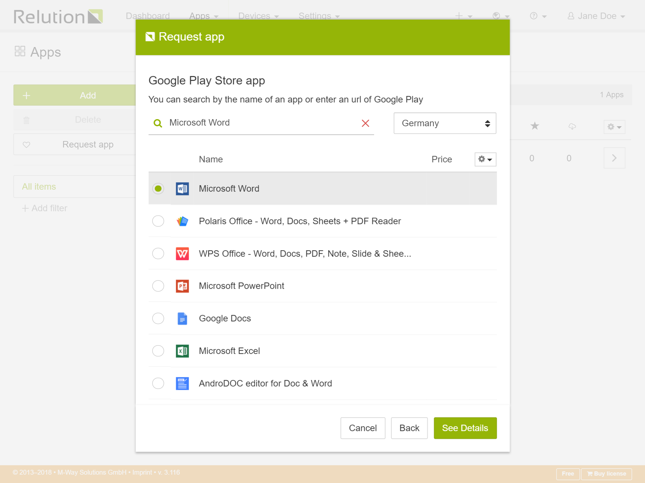
Task: Clear the search field with the red X
Action: click(365, 123)
